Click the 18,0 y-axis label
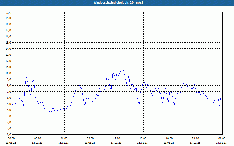 click(8, 24)
